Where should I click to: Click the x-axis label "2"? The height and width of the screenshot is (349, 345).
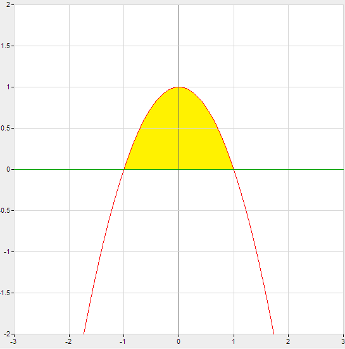click(x=288, y=341)
